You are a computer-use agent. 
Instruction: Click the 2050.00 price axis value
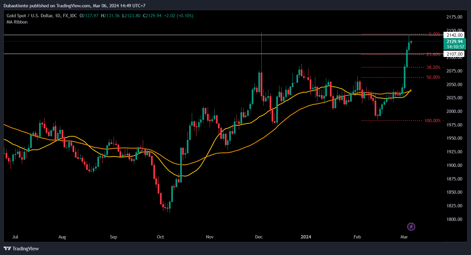pyautogui.click(x=454, y=84)
